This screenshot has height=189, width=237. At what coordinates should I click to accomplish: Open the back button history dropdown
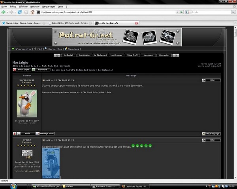7,12
